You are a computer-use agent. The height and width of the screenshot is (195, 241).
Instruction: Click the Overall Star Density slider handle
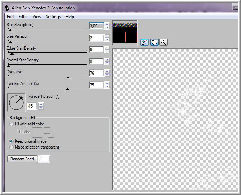tap(9, 66)
